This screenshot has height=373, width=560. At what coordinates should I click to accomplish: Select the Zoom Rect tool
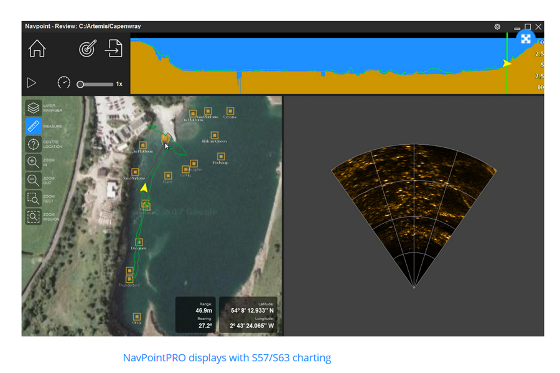[32, 198]
